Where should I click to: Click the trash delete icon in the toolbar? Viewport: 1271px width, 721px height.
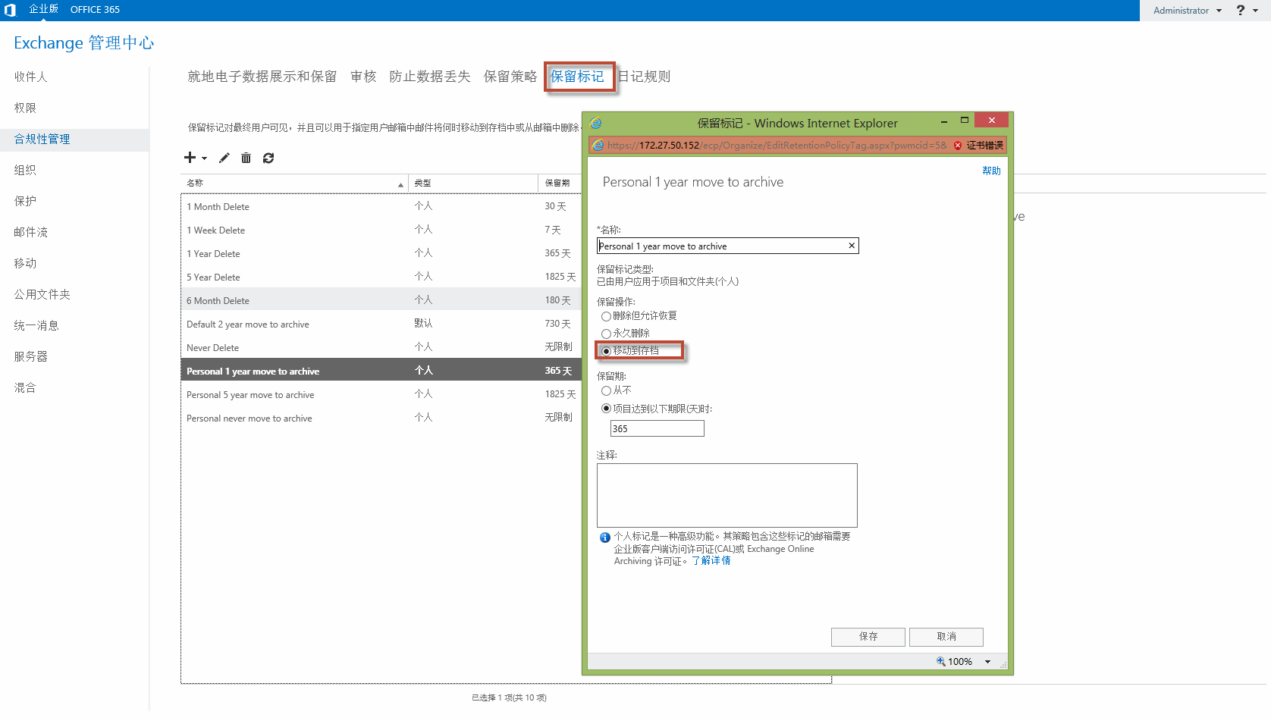(x=246, y=158)
